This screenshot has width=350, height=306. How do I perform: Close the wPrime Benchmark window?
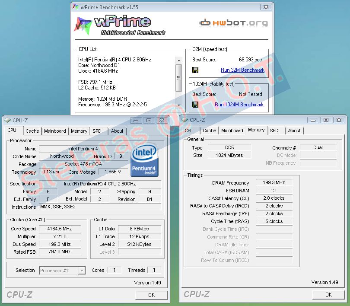tap(266, 7)
